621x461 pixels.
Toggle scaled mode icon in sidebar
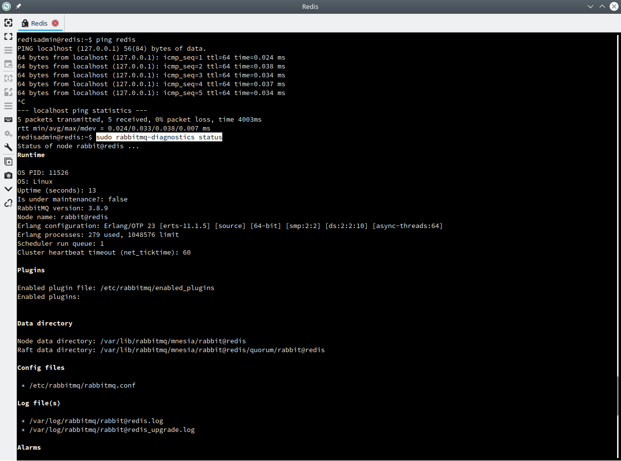point(8,92)
